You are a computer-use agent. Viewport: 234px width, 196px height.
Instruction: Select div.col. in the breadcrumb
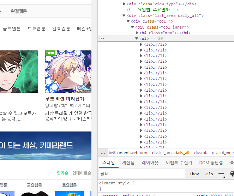click(200, 153)
